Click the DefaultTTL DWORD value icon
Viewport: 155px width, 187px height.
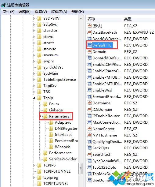pyautogui.click(x=89, y=45)
